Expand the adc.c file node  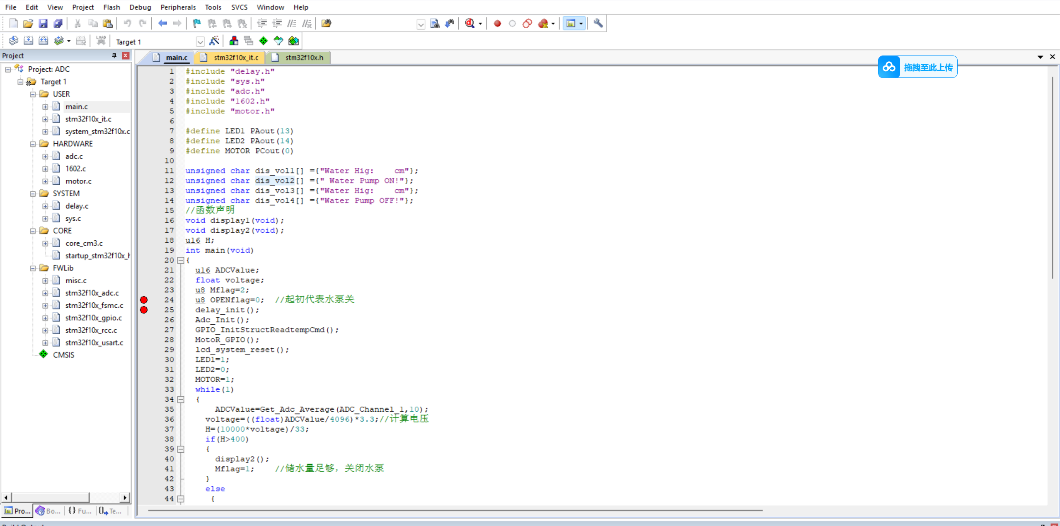point(45,157)
